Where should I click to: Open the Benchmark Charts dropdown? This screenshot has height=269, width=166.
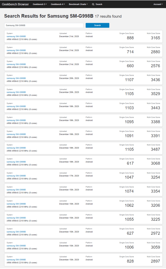tap(78, 4)
